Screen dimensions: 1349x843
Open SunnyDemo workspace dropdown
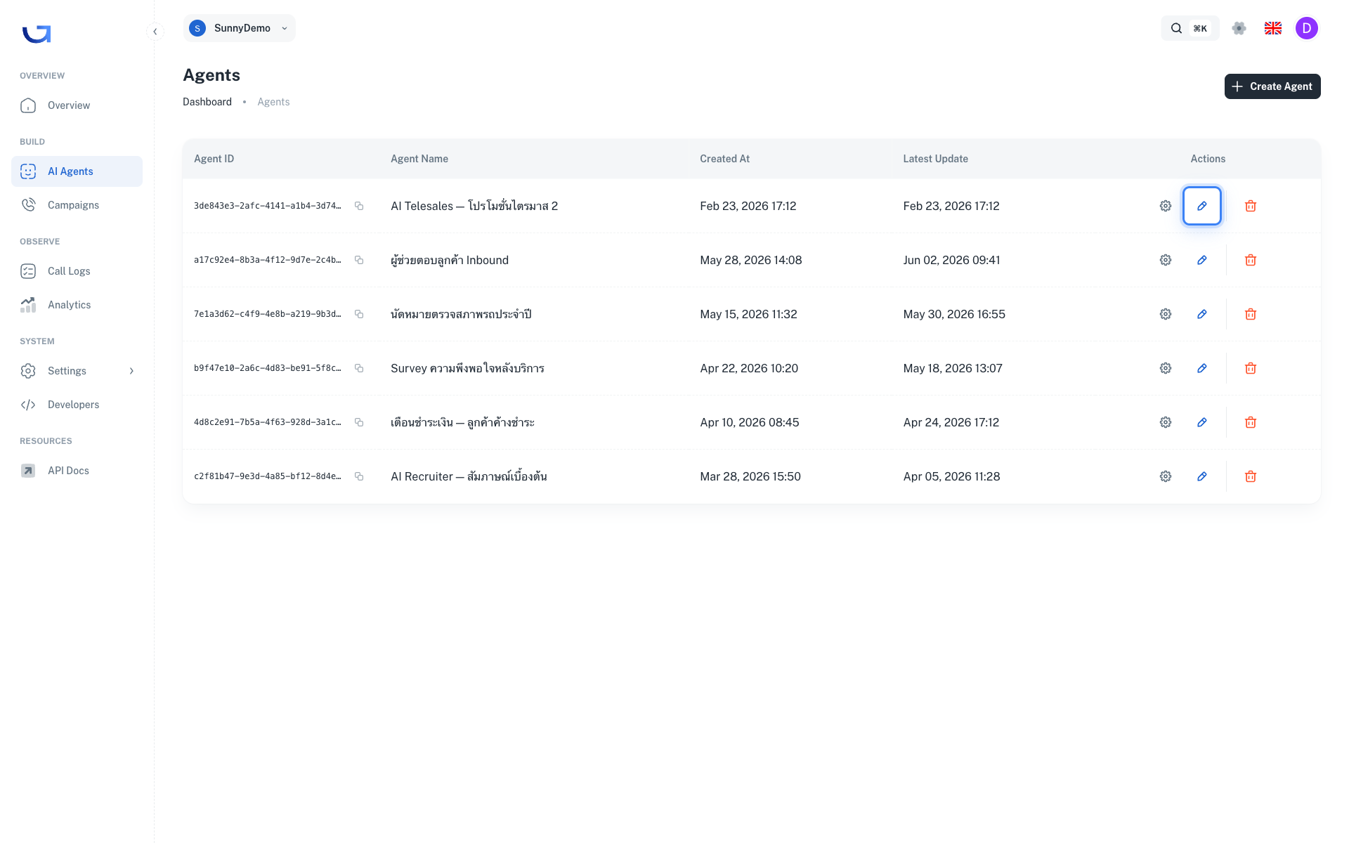click(240, 28)
